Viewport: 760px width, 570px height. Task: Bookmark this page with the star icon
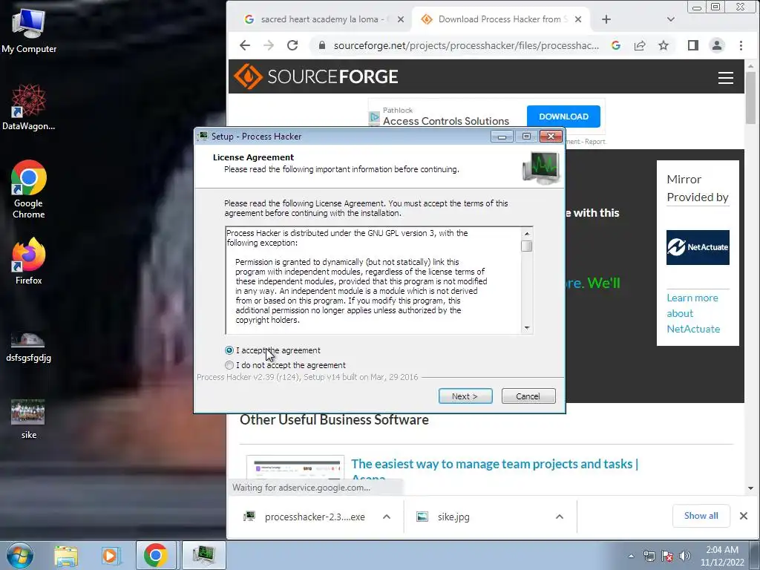click(x=664, y=45)
